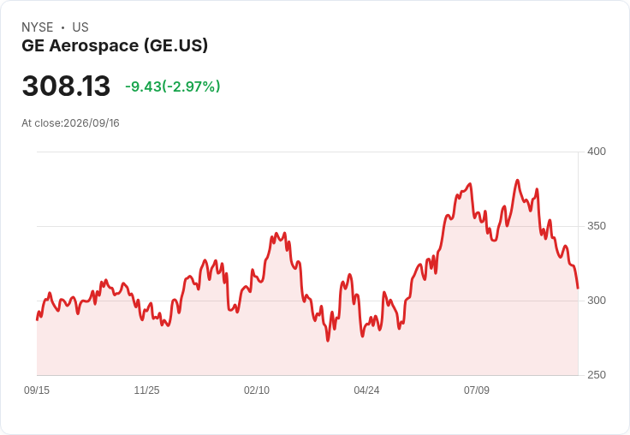Click the 02/10 date axis label
630x435 pixels.
coord(257,390)
